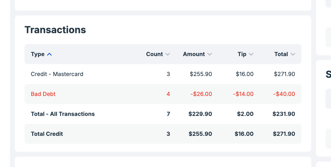Click the sort chevron next to Total header
The image size is (331, 167).
[x=293, y=54]
